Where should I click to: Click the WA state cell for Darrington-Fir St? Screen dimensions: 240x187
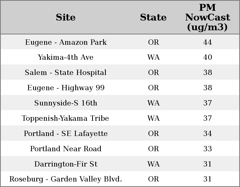tap(153, 164)
